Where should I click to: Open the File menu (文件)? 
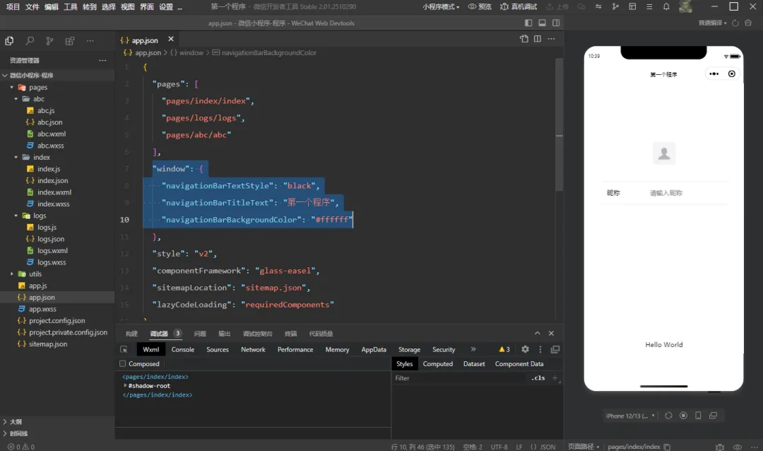click(x=32, y=7)
